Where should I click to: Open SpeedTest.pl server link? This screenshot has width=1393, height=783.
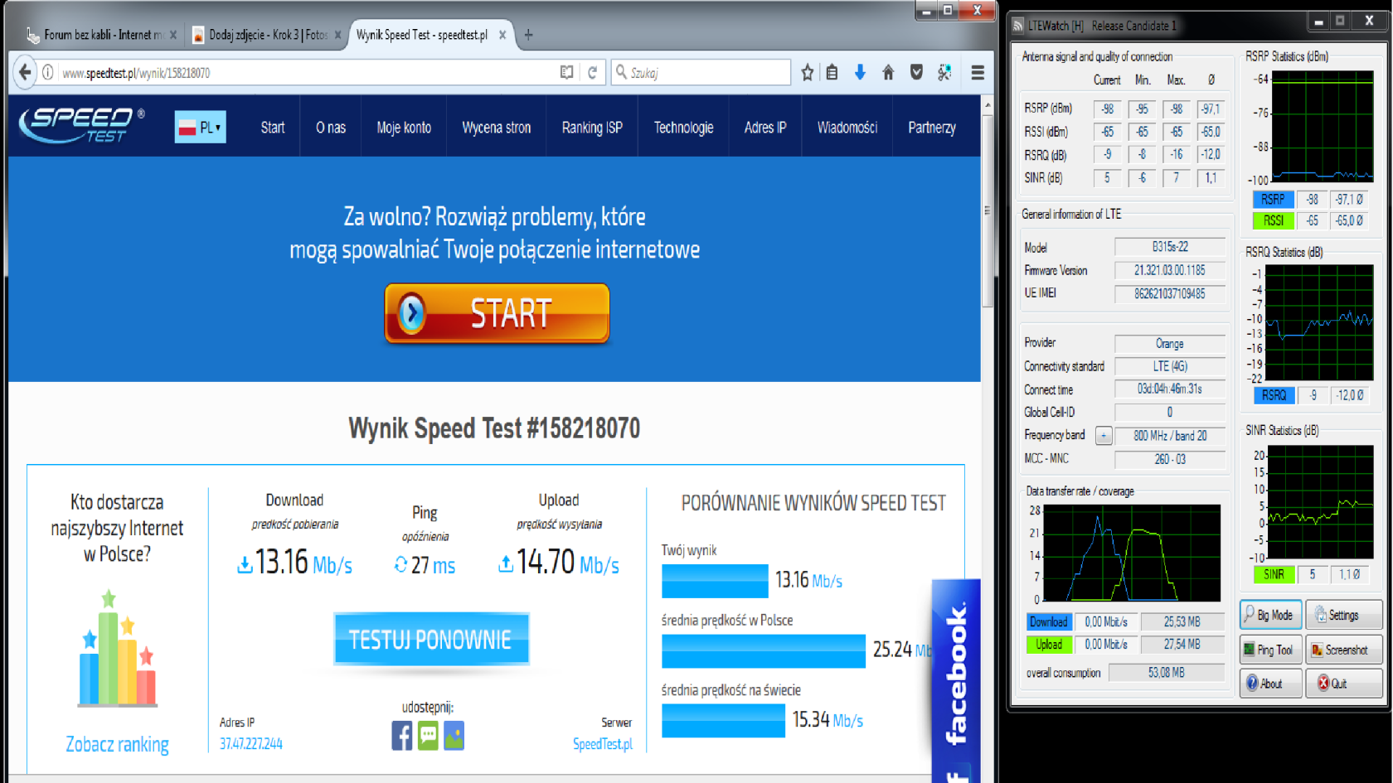pos(603,743)
